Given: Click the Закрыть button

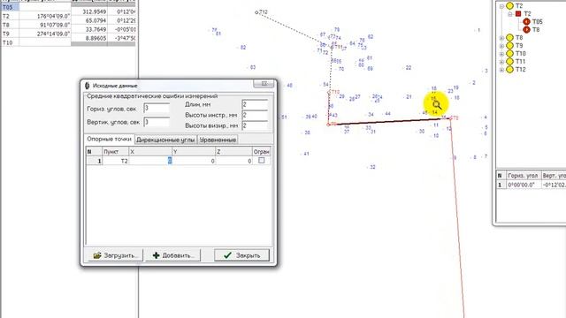Looking at the screenshot, I should [x=241, y=255].
